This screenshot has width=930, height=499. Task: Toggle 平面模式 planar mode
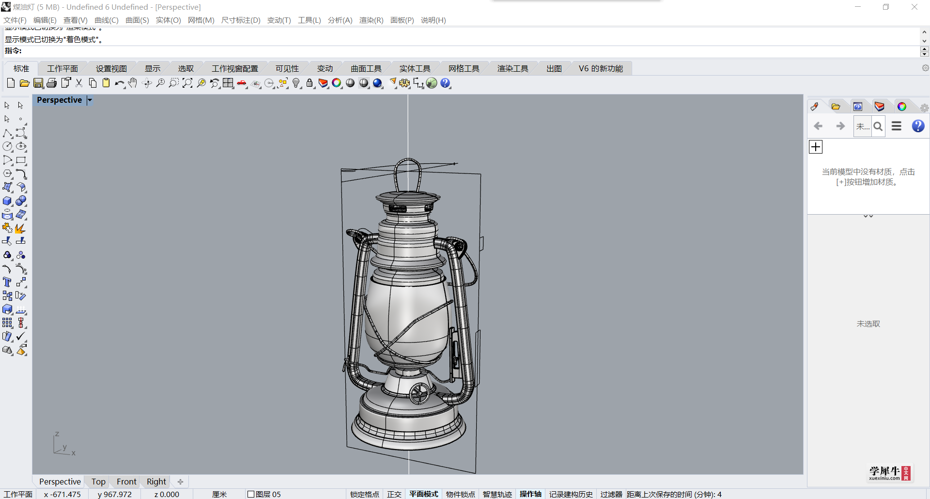point(424,494)
